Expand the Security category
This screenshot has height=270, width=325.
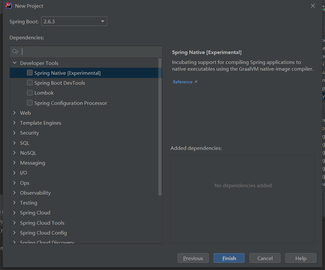coord(14,133)
